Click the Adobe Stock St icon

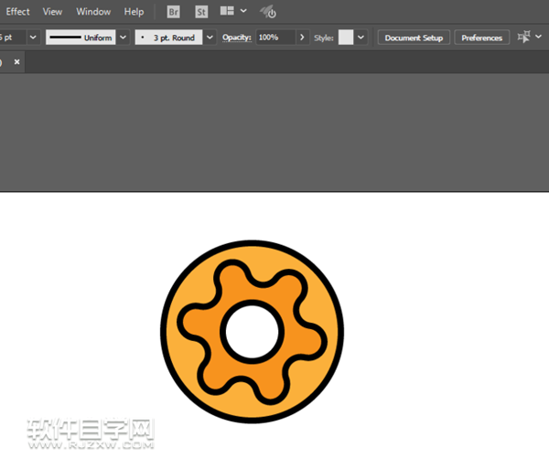click(x=201, y=12)
